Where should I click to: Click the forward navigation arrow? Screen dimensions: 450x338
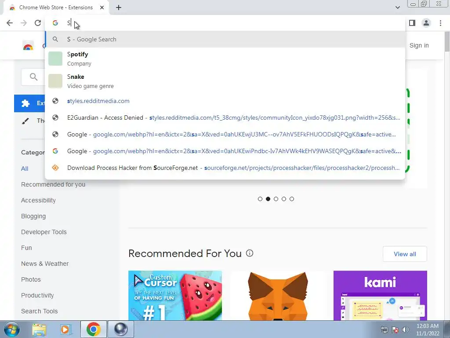pyautogui.click(x=24, y=23)
